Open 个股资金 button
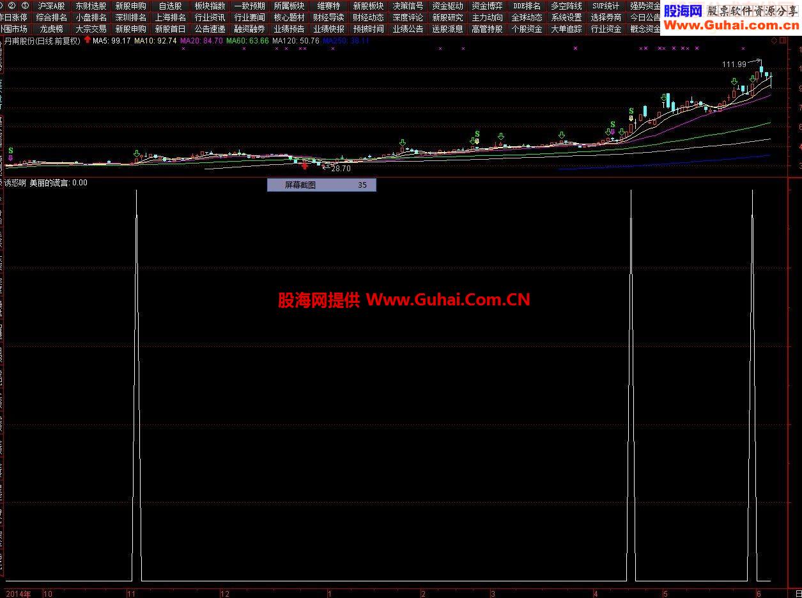 pyautogui.click(x=527, y=29)
